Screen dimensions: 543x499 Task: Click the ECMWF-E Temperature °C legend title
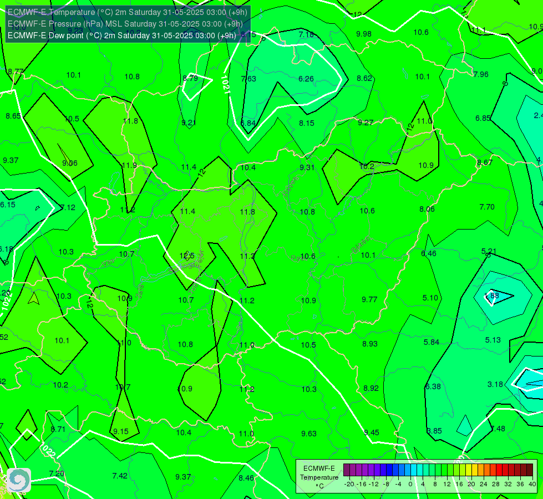(319, 477)
